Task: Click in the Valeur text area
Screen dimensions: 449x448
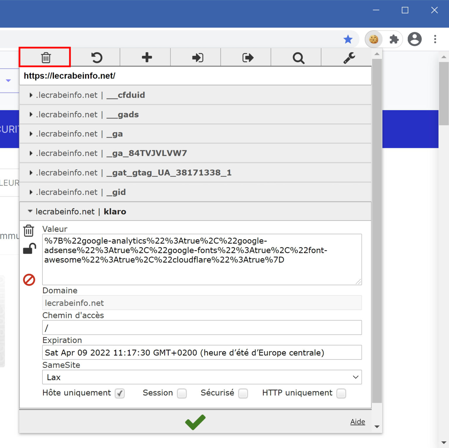Action: (x=202, y=259)
